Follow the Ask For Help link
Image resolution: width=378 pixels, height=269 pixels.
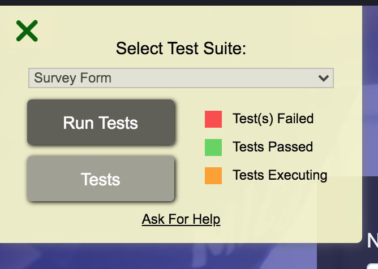[181, 219]
